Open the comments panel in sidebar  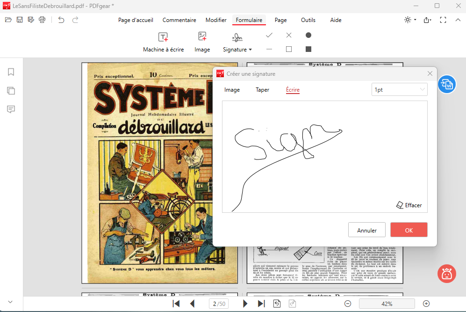(x=11, y=109)
